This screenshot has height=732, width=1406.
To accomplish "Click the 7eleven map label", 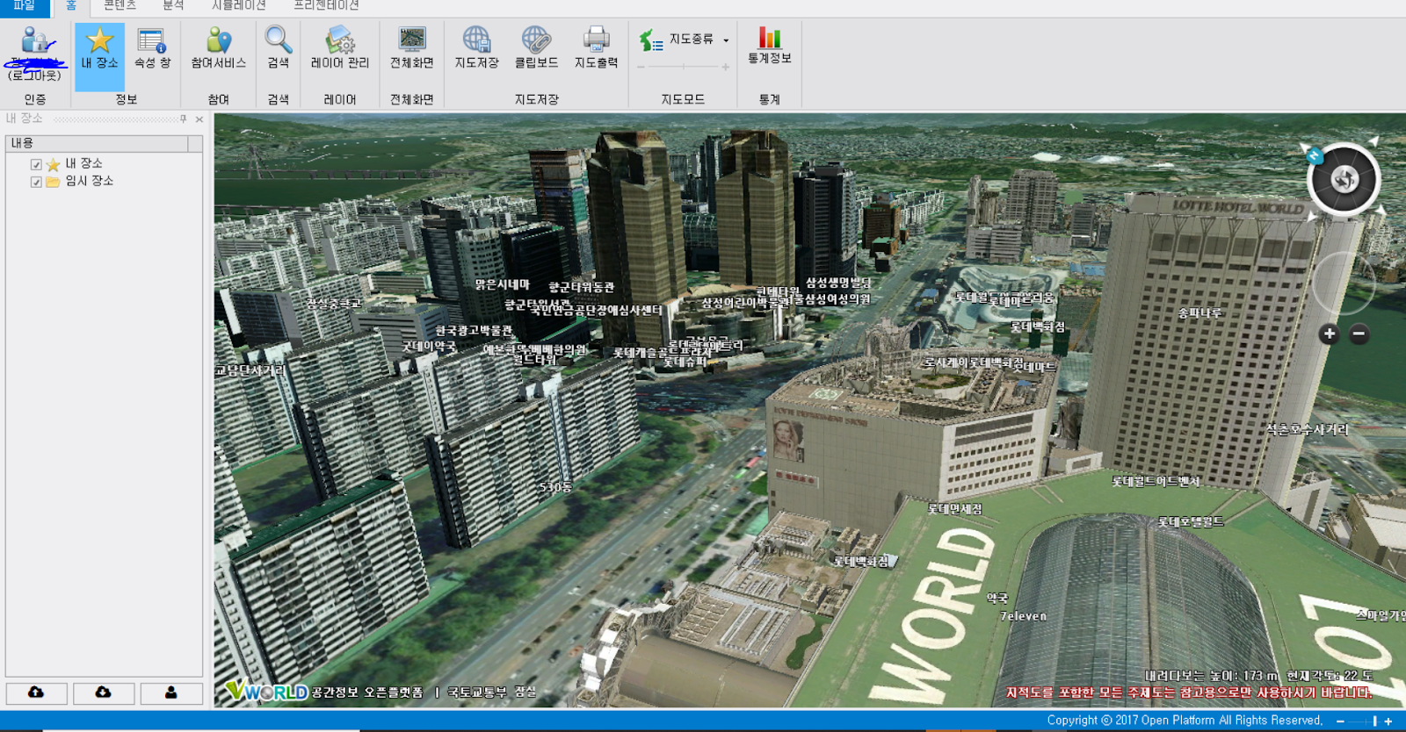I will [1024, 616].
